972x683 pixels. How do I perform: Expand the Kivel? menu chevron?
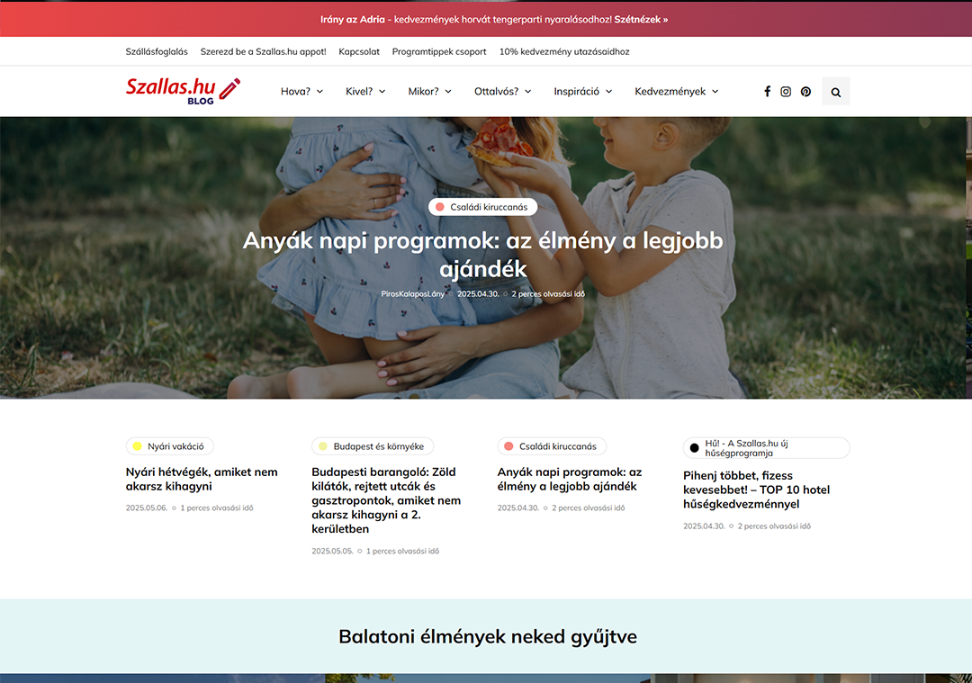click(x=382, y=92)
